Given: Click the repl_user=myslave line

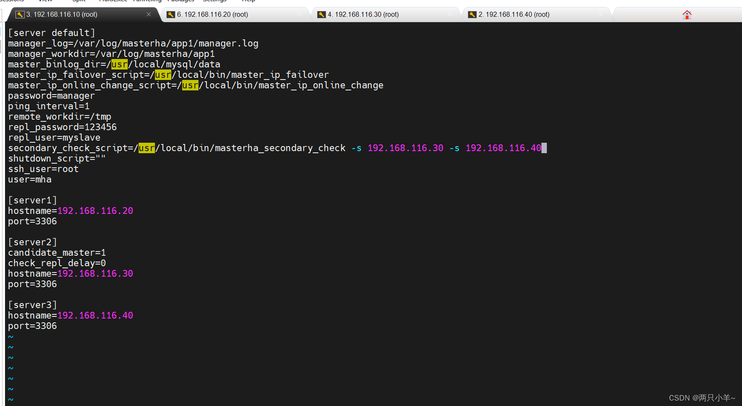Looking at the screenshot, I should (54, 137).
